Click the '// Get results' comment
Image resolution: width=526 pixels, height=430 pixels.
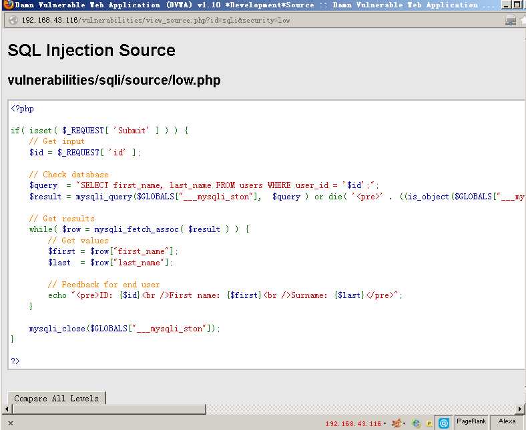pyautogui.click(x=62, y=219)
